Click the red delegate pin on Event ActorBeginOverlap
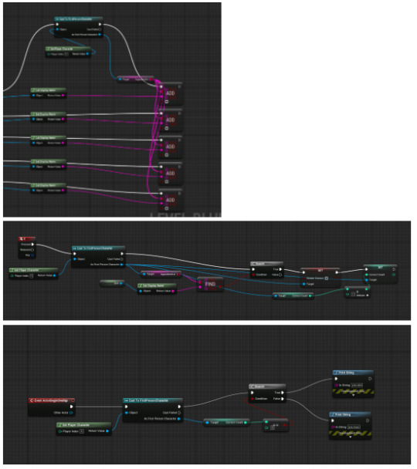This screenshot has height=469, width=417. tap(73, 400)
